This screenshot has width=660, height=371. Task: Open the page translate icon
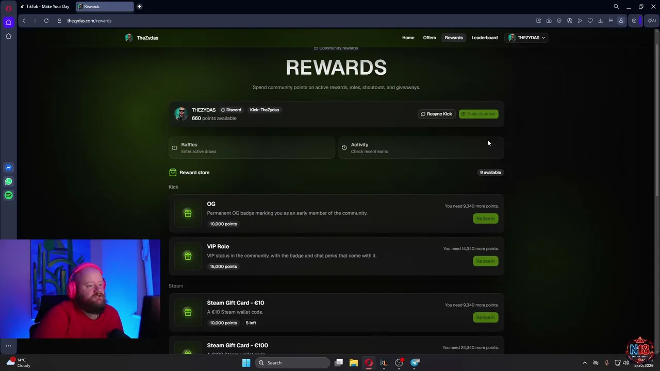tap(570, 21)
